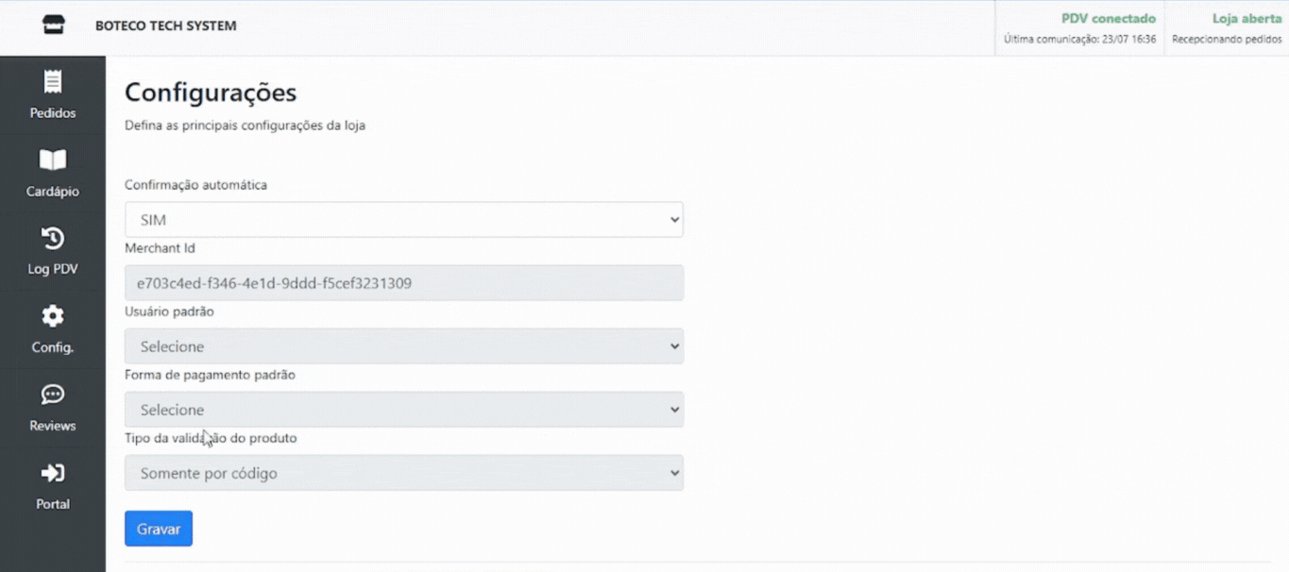The image size is (1289, 572).
Task: Open Cardápio via the open book icon
Action: click(53, 160)
